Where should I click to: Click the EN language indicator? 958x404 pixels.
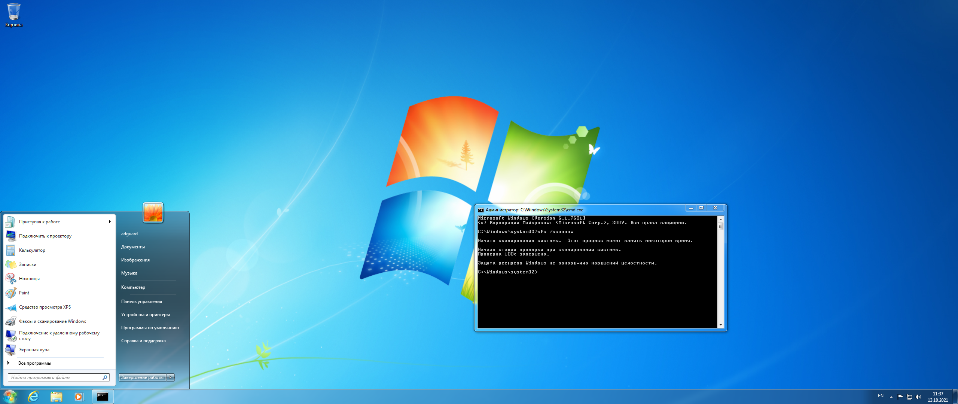881,396
